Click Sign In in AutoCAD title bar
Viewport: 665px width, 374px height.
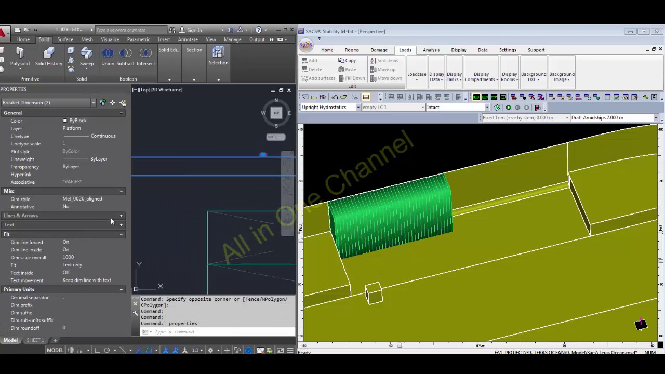pyautogui.click(x=194, y=30)
